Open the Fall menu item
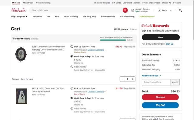This screenshot has height=120, width=194. click(x=48, y=17)
